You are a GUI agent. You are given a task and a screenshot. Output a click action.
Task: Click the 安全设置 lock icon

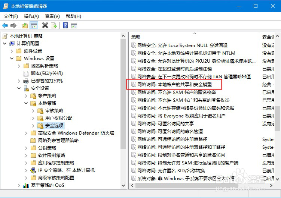coord(26,88)
